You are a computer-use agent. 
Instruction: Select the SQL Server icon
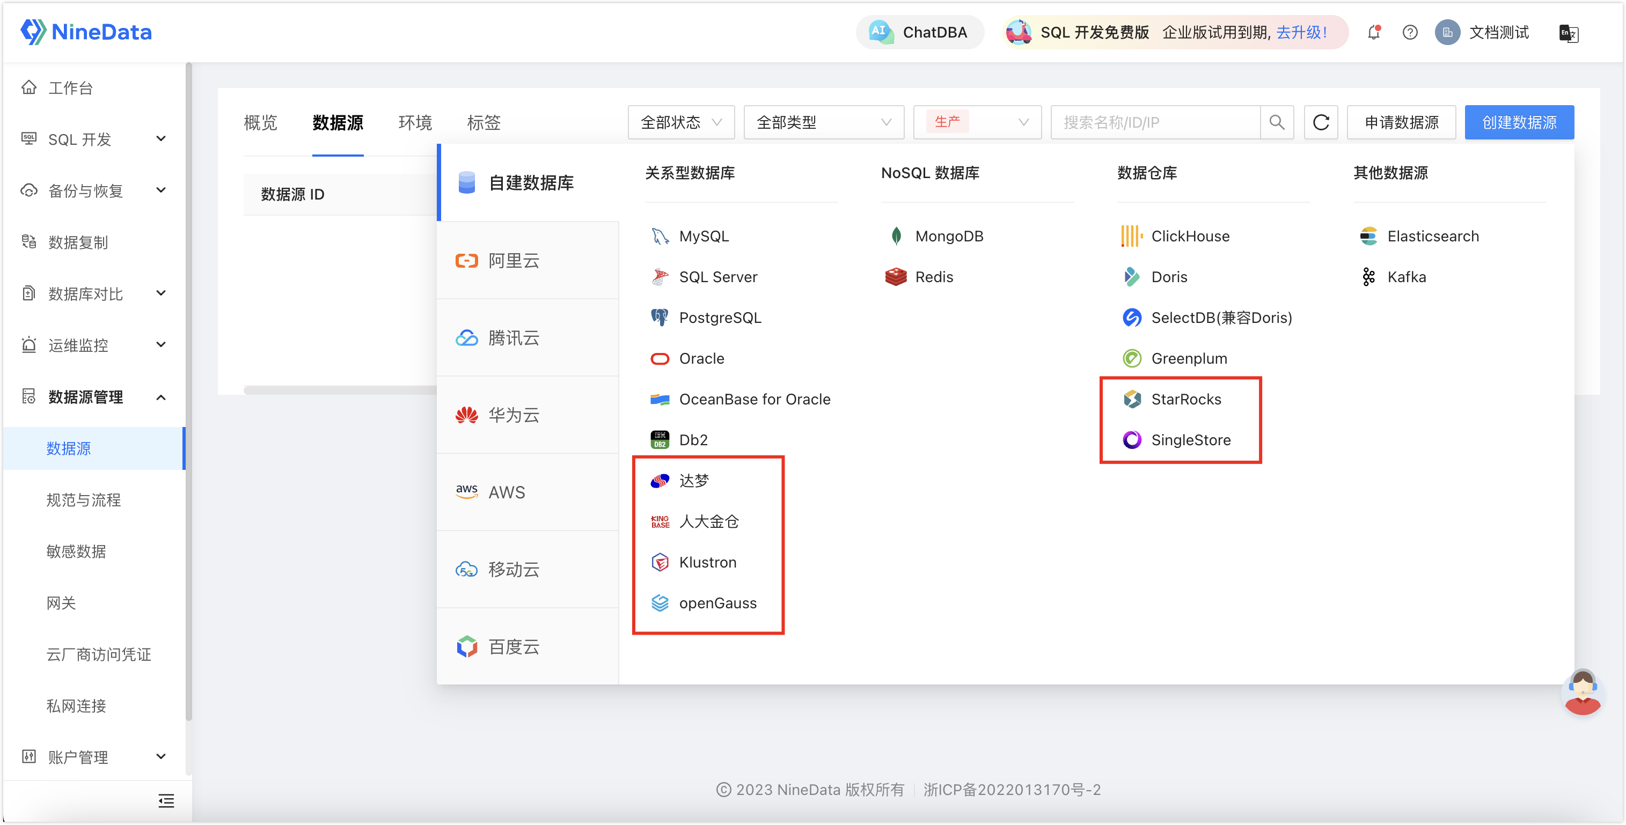(660, 277)
